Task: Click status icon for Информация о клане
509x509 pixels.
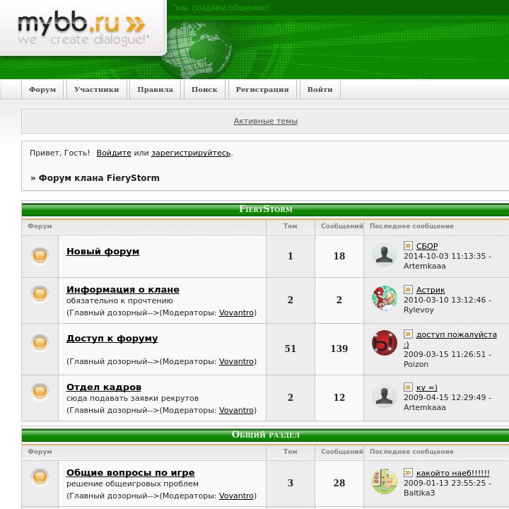Action: [40, 294]
